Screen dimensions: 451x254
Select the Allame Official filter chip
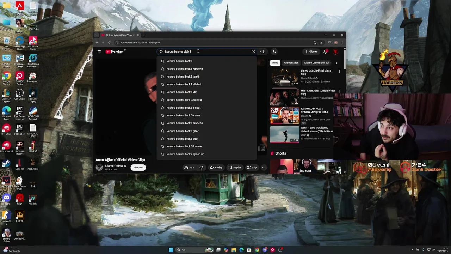[317, 63]
